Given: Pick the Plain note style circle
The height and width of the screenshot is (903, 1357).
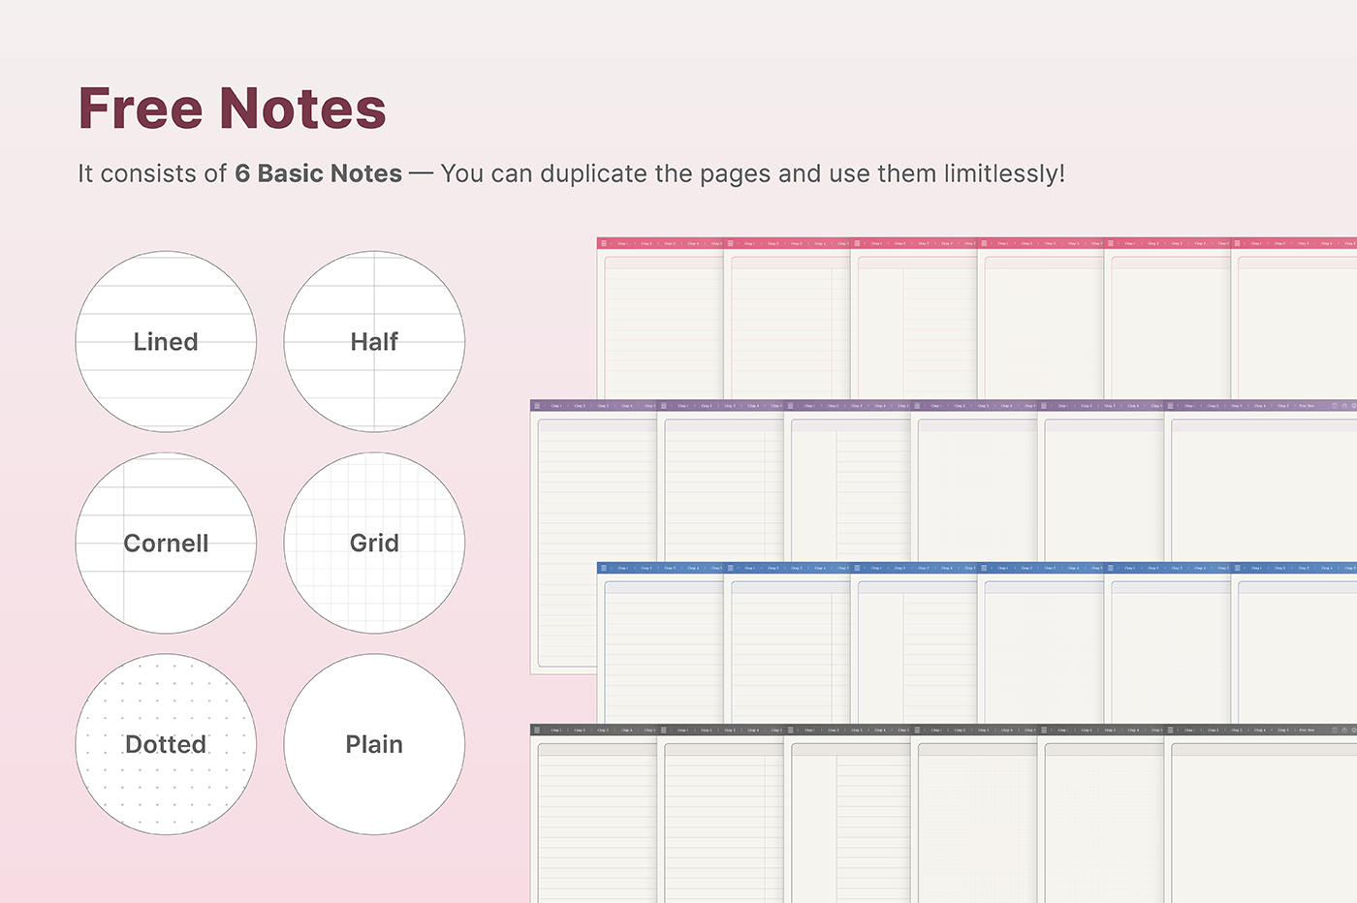Looking at the screenshot, I should [x=374, y=744].
